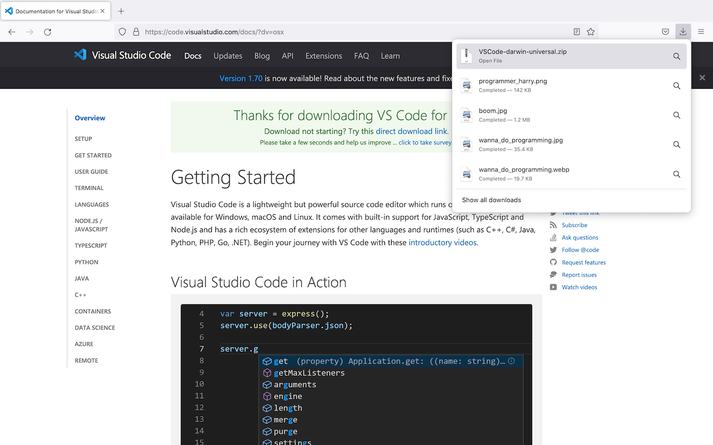This screenshot has height=445, width=713.
Task: Reveal wanna_do_programming.webp with magnifier icon
Action: pos(677,174)
